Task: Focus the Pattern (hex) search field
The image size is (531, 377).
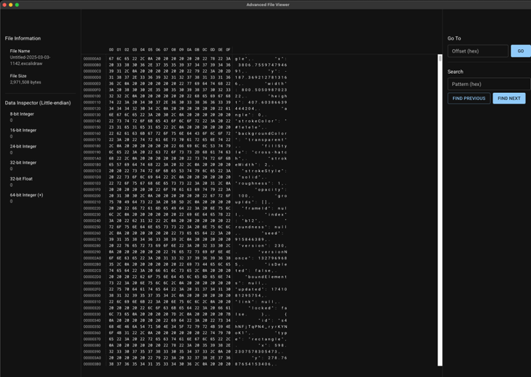Action: tap(489, 84)
